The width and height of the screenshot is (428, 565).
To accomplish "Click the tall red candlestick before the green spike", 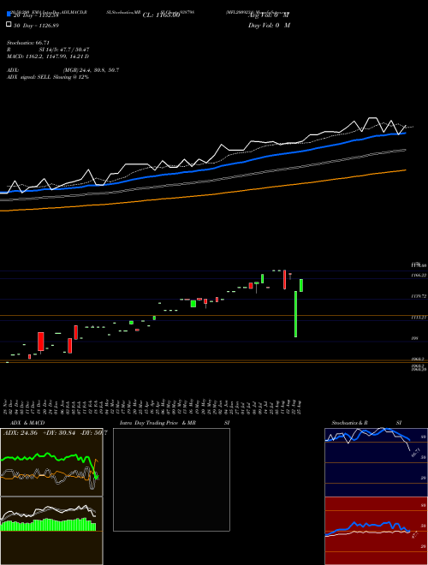I will [x=284, y=279].
